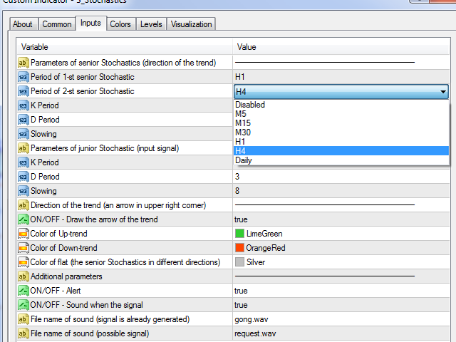Click the string icon beside 'Direction of the trend'

pyautogui.click(x=24, y=205)
